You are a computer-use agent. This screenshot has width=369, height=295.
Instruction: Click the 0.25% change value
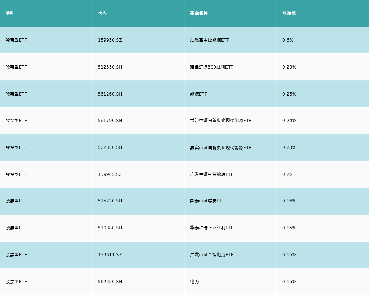coord(289,94)
